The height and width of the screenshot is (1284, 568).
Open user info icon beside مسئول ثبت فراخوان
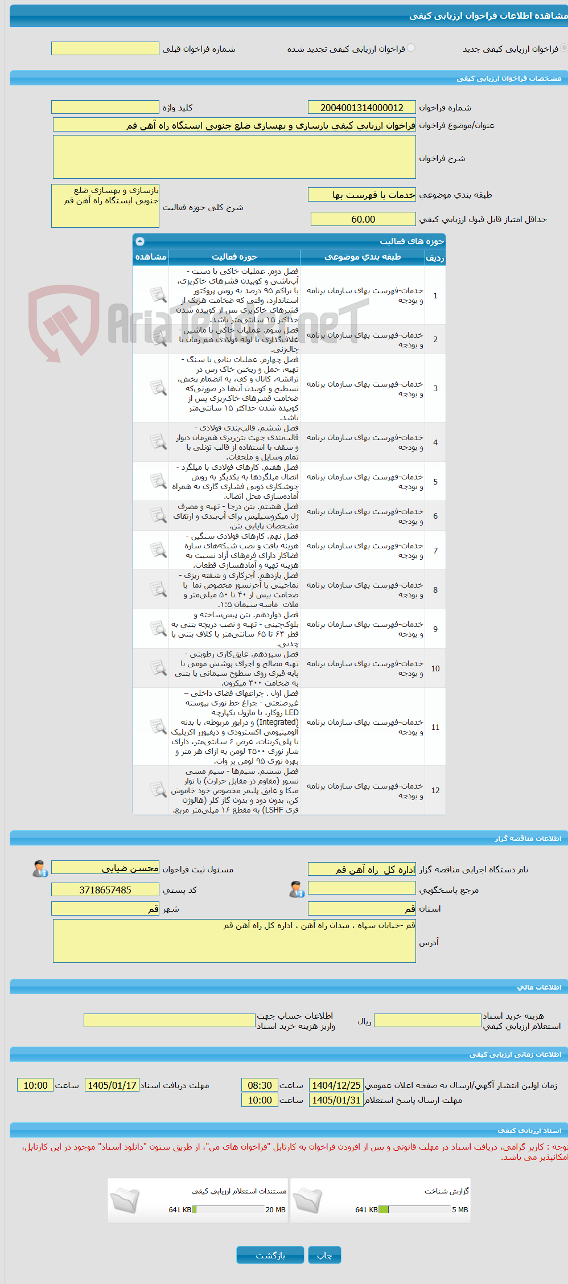40,869
